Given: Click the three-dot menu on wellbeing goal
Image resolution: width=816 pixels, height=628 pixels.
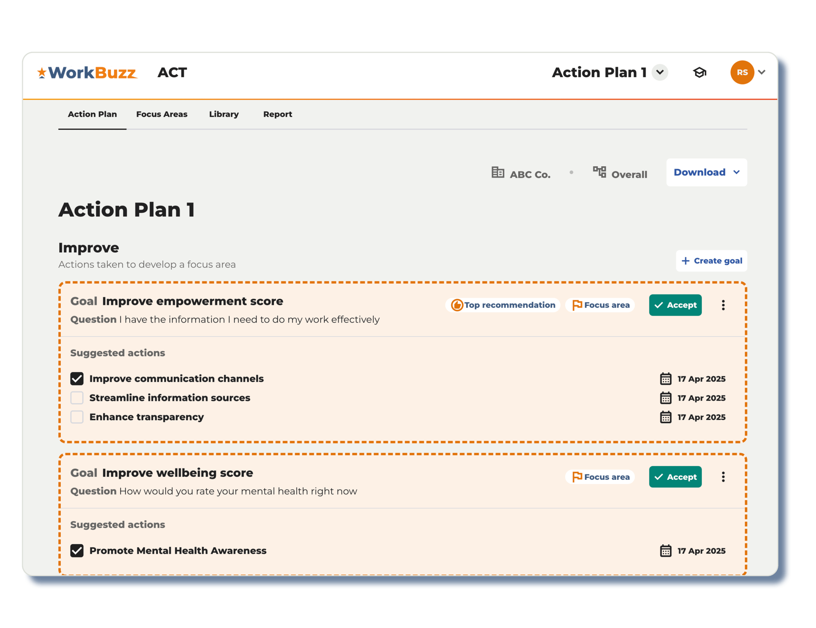Looking at the screenshot, I should tap(723, 476).
